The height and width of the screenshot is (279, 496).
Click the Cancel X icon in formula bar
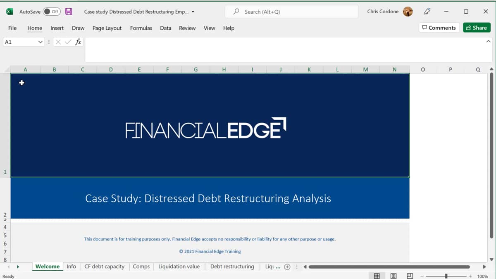[x=58, y=42]
